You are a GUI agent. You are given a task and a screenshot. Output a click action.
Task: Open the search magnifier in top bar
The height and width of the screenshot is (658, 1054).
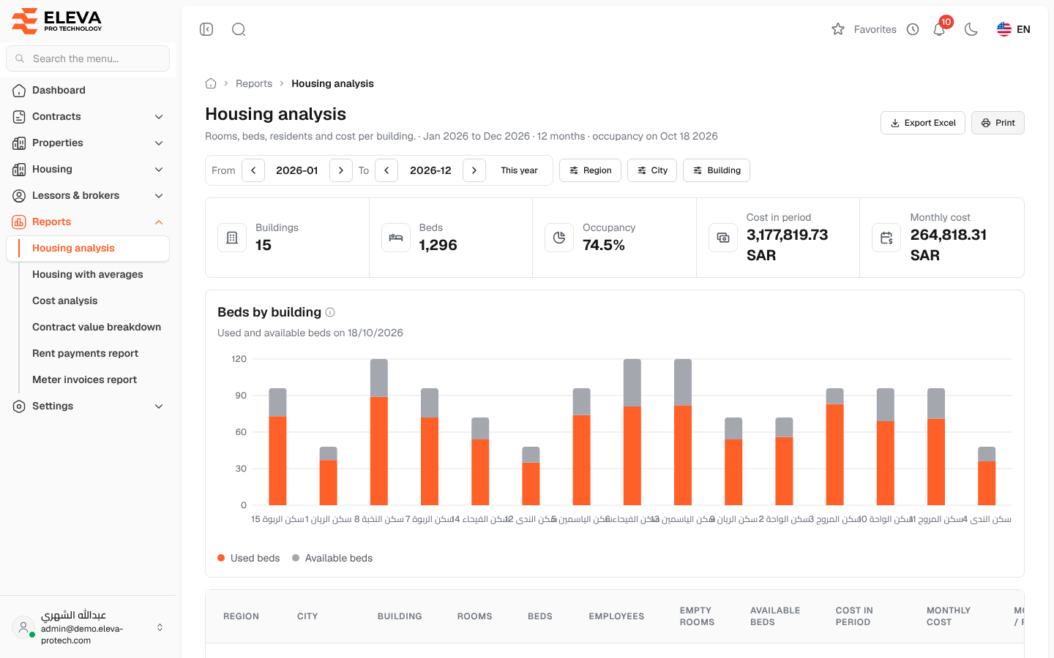point(239,29)
